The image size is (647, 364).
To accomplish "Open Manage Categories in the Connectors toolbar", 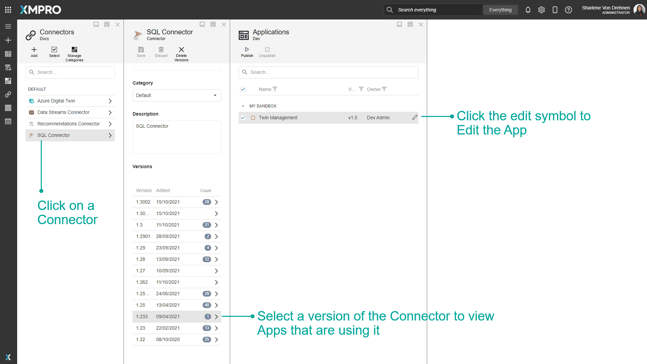I will [74, 52].
